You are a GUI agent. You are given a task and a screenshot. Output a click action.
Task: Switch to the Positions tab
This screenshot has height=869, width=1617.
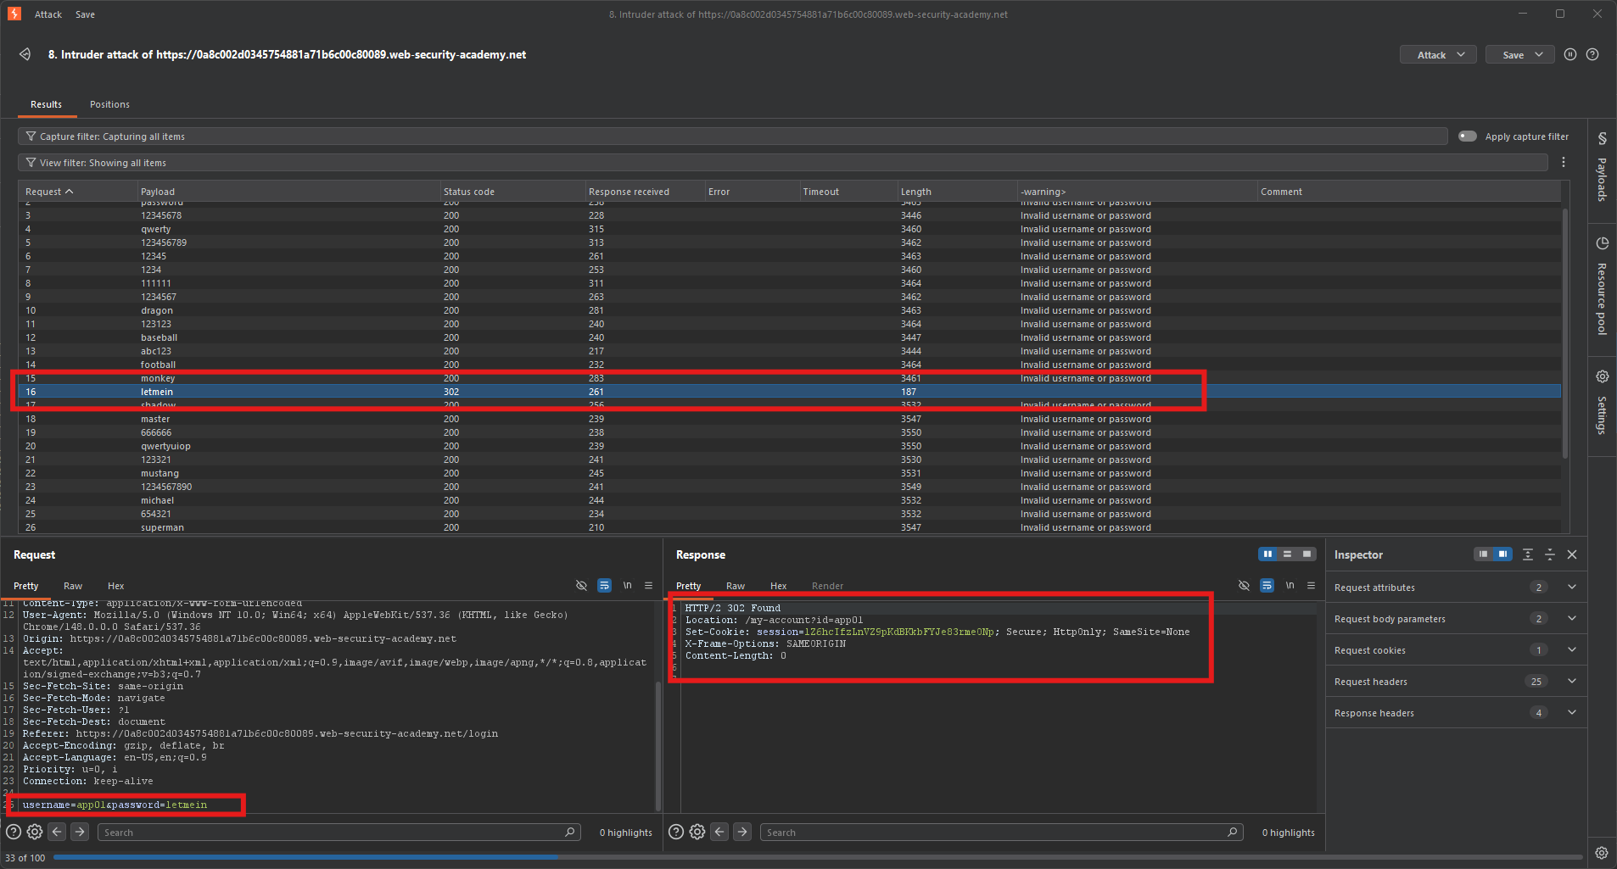pos(109,104)
